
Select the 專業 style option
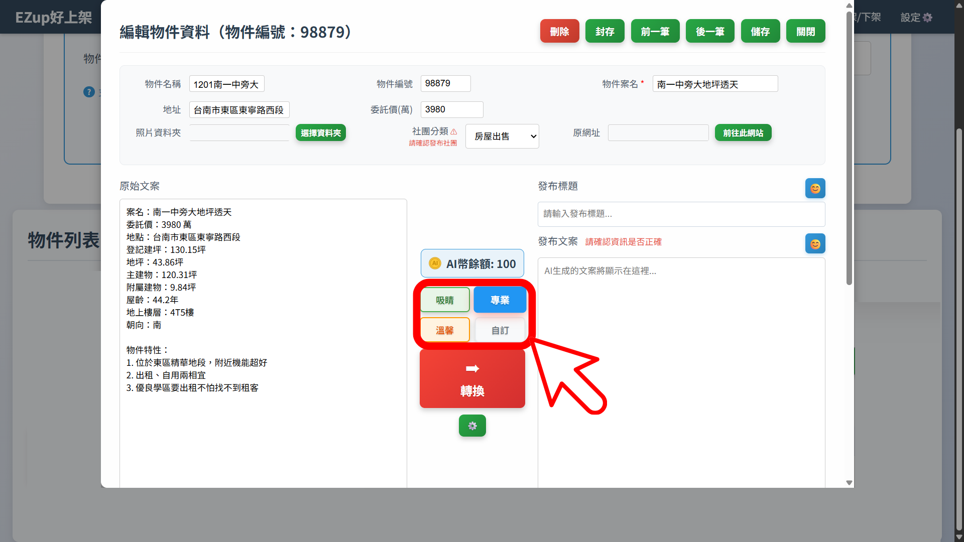pos(500,300)
